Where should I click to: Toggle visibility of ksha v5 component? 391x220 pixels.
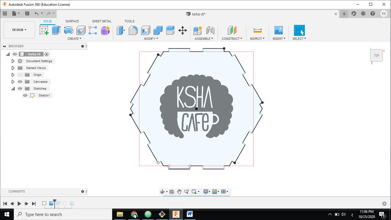(15, 54)
